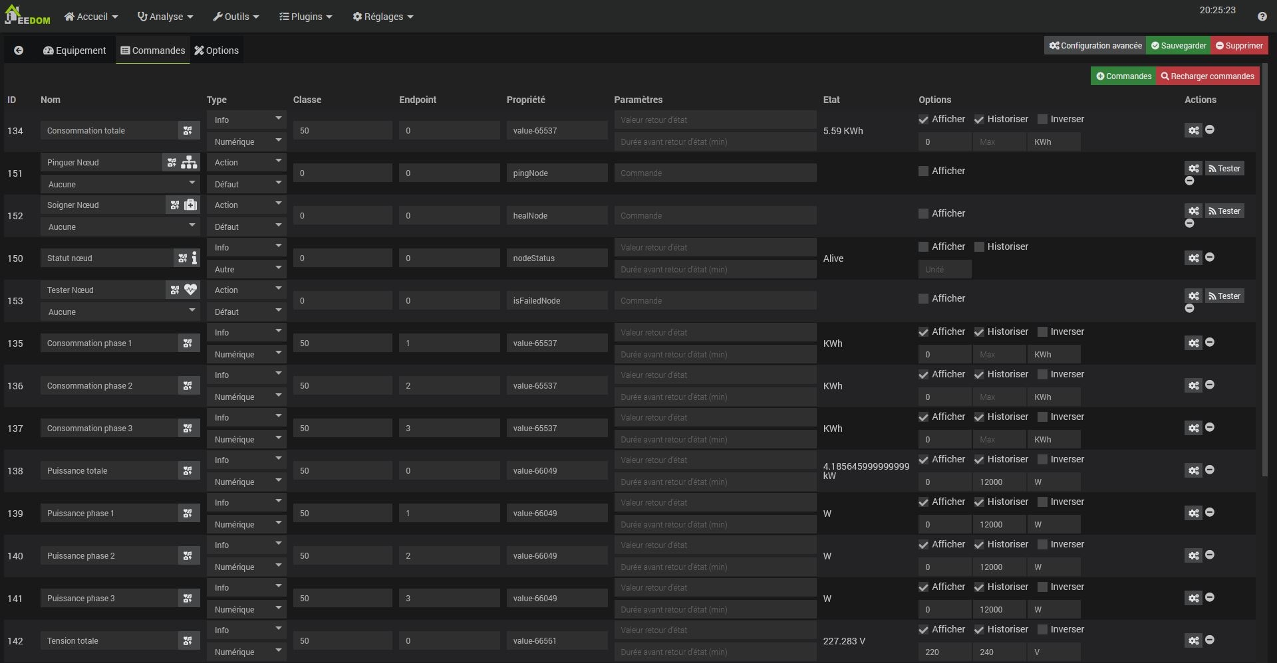Add command with green Commandes button
Screen dimensions: 1277x663
tap(1124, 76)
